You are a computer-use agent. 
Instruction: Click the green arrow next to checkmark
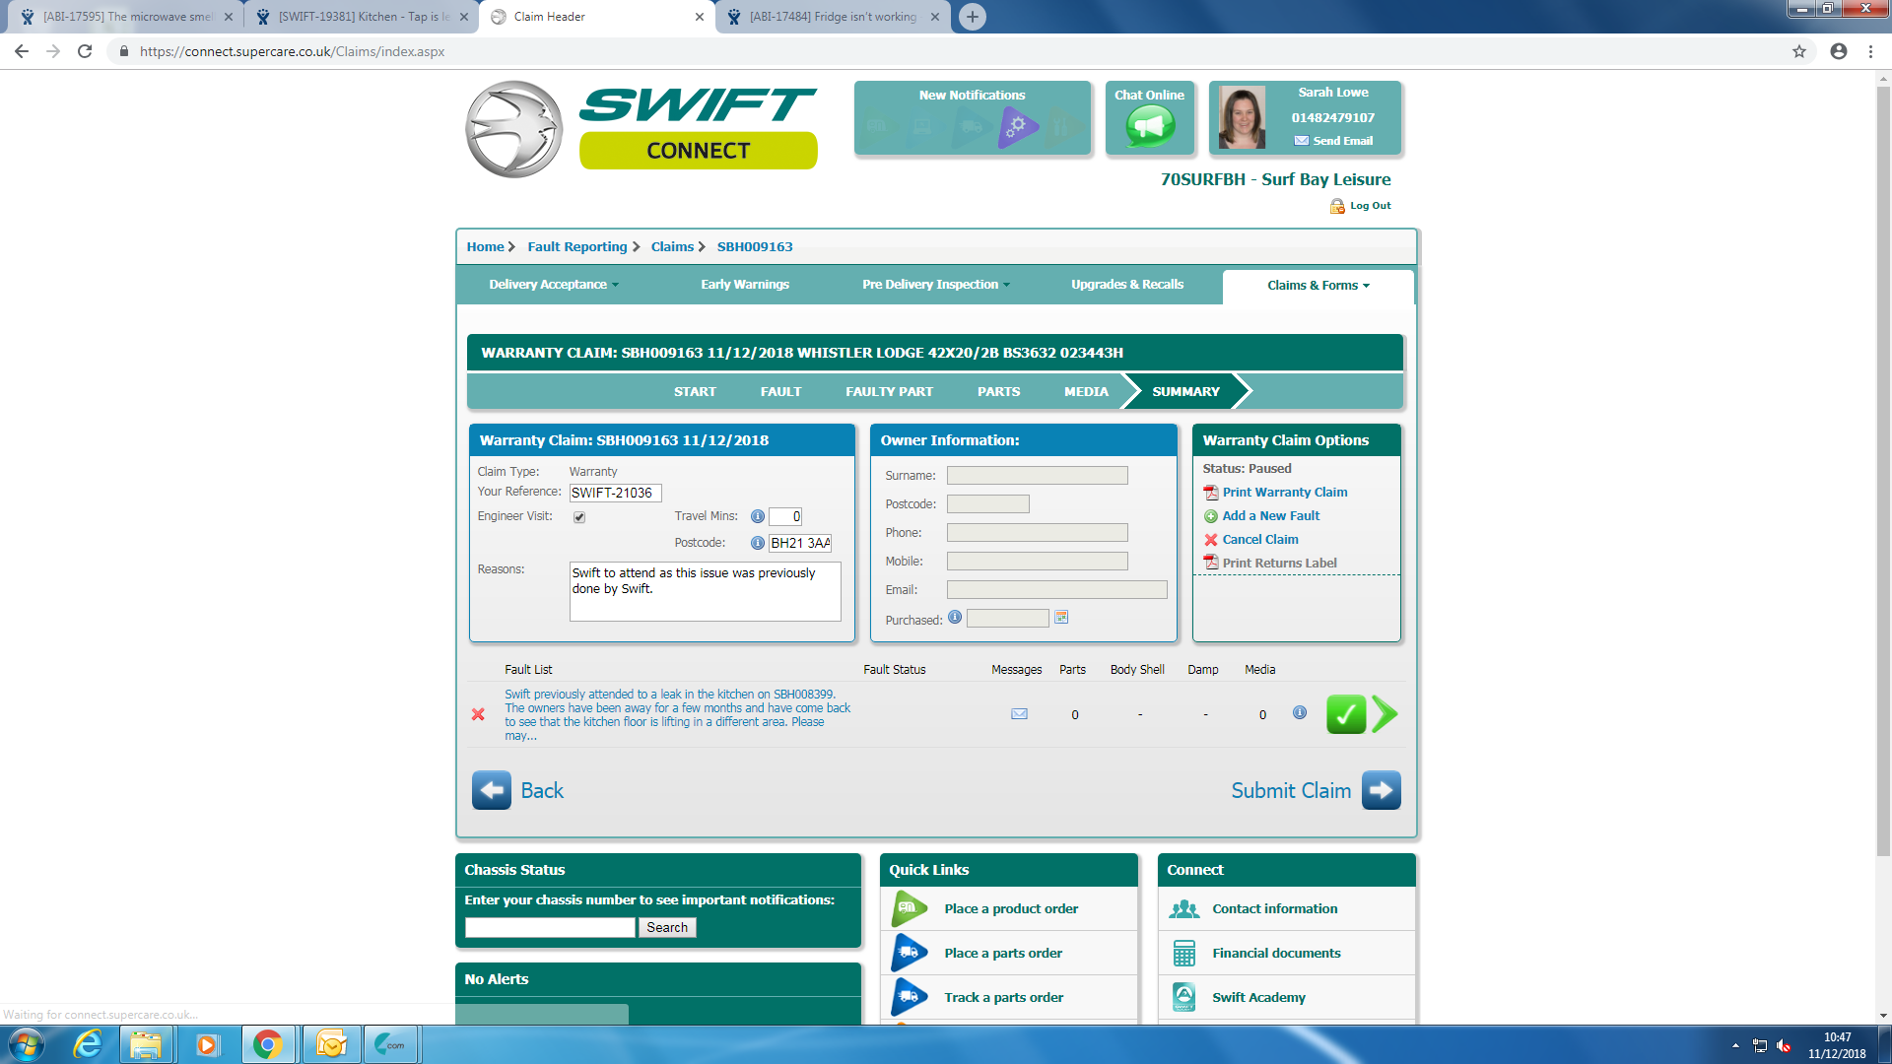(x=1385, y=714)
